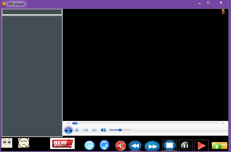Mute sound via blue speaker icon
This screenshot has height=152, width=231.
coord(103,130)
